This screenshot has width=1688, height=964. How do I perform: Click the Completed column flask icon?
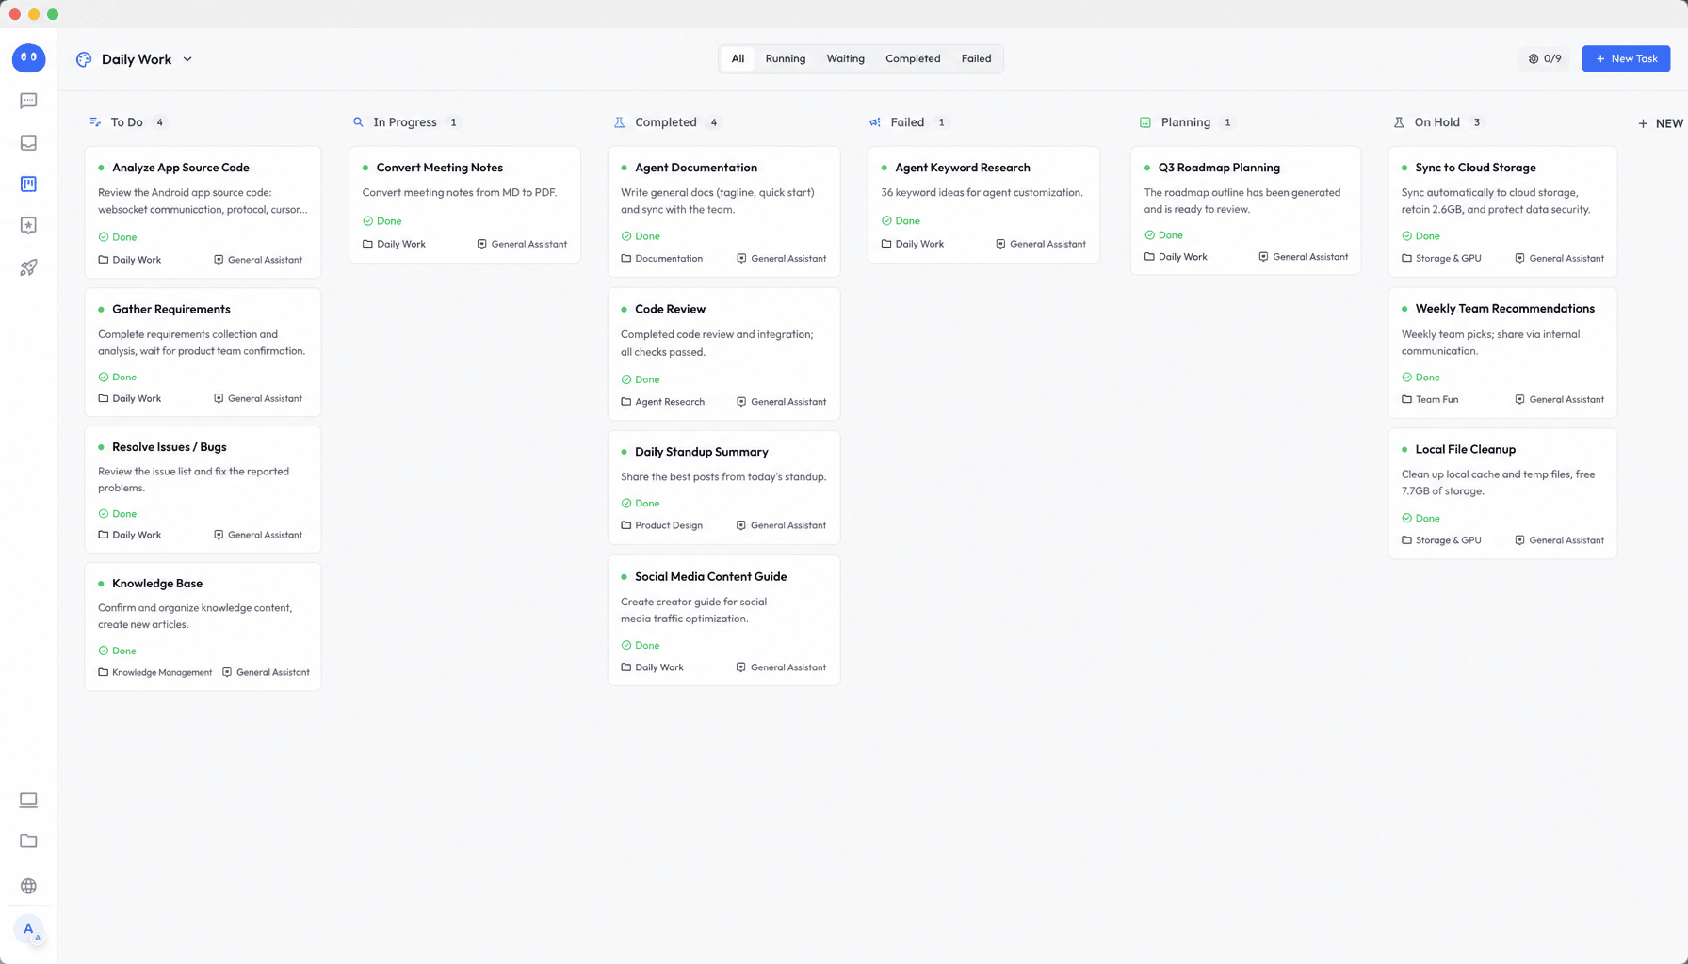(619, 122)
